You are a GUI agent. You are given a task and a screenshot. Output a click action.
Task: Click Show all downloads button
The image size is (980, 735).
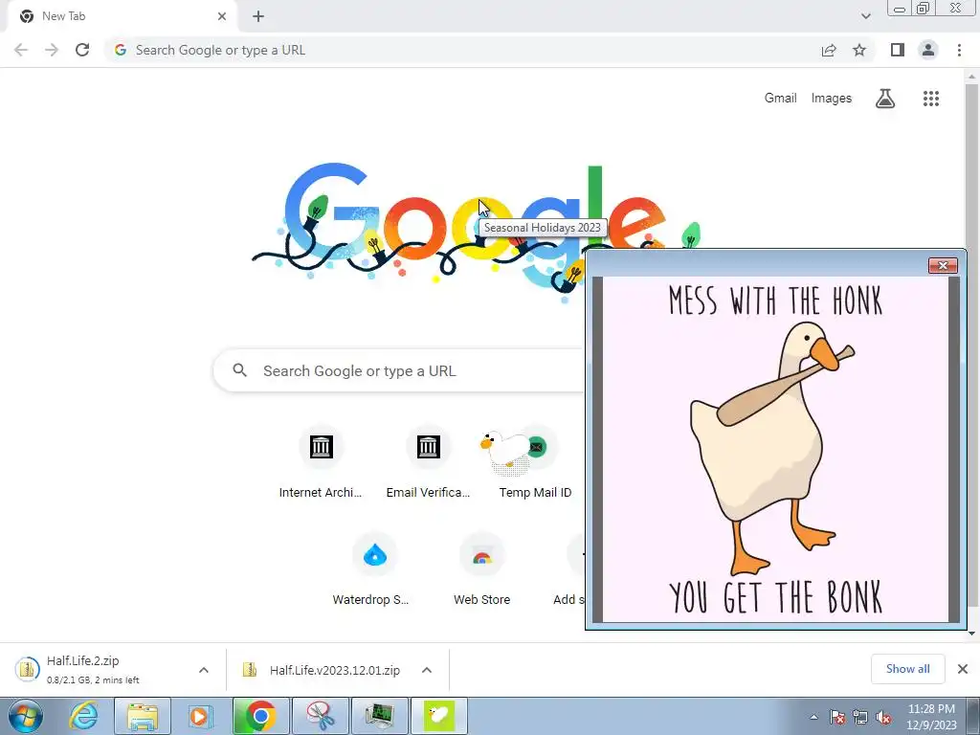907,669
